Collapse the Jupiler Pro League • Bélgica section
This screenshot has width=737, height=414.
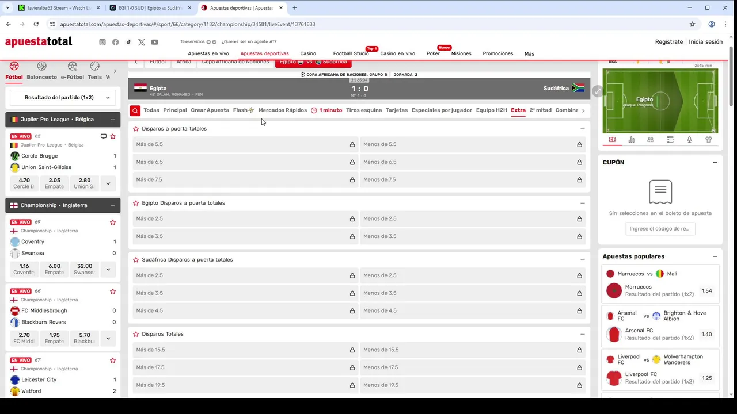[x=113, y=120]
